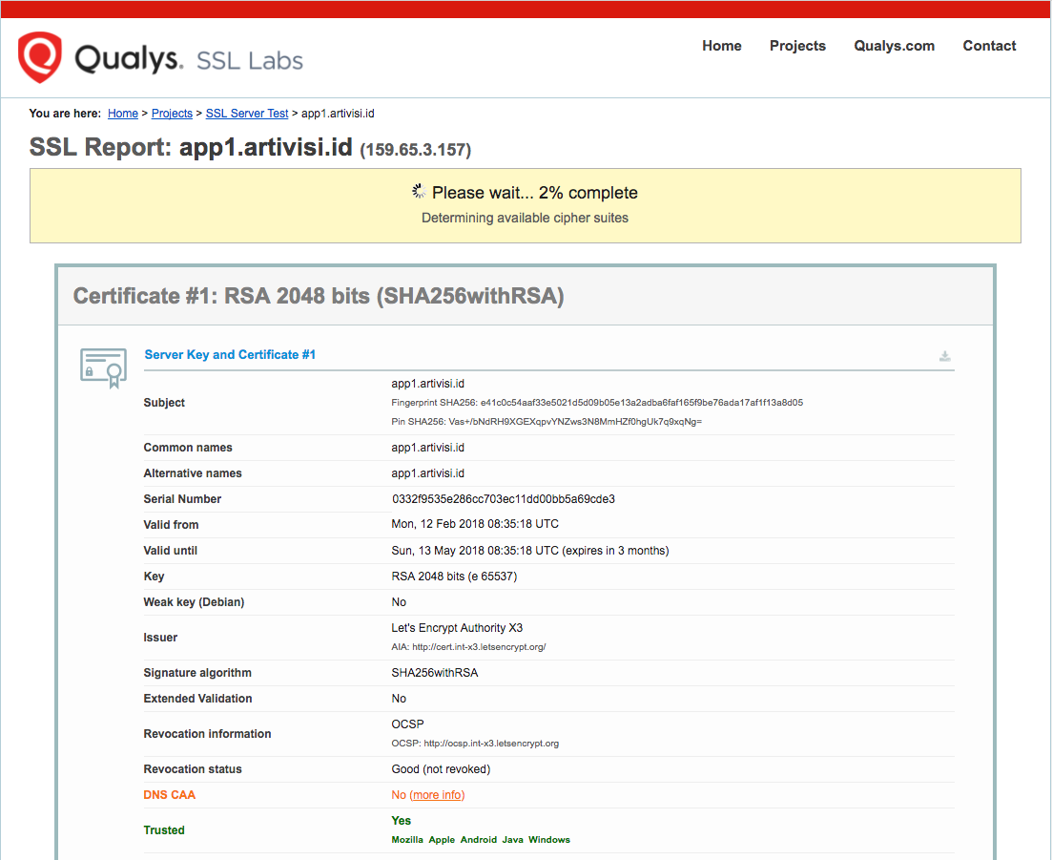This screenshot has width=1052, height=860.
Task: Click the Mozilla trust store label
Action: coord(407,840)
